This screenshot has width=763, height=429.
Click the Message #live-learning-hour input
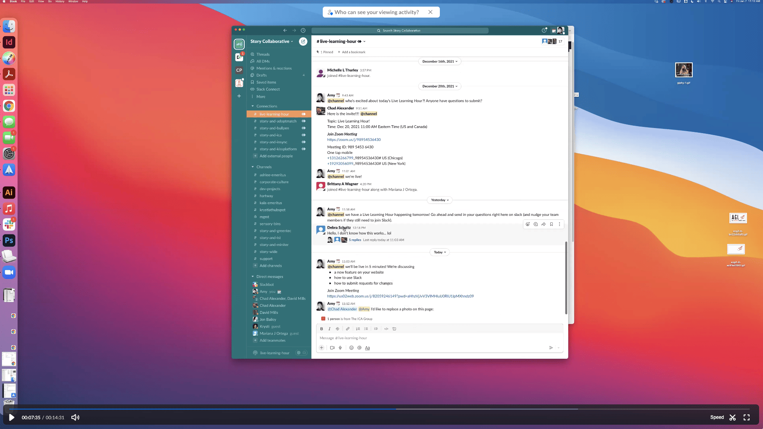[439, 338]
